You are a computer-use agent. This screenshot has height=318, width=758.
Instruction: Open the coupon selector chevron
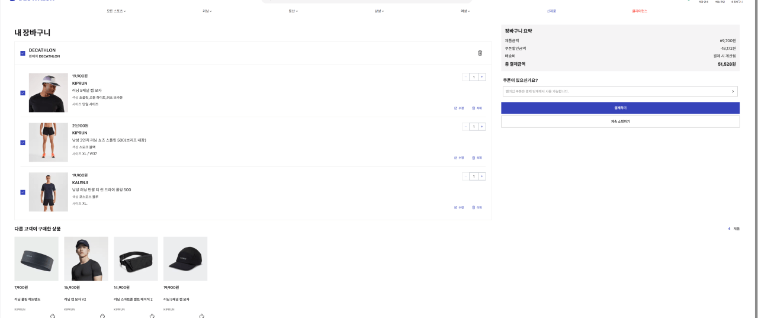pos(733,91)
